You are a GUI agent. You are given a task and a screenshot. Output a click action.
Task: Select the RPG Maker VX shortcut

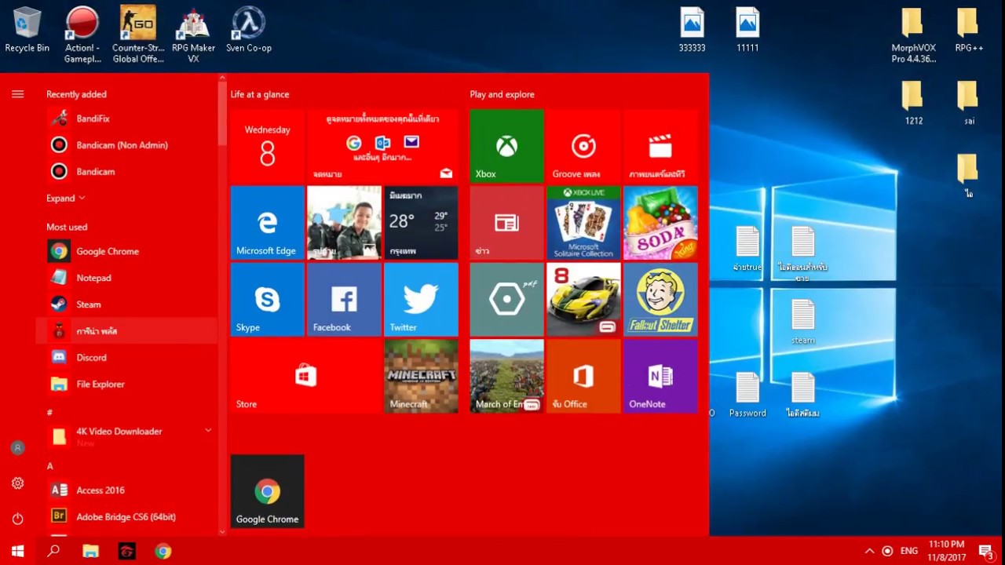(x=193, y=34)
